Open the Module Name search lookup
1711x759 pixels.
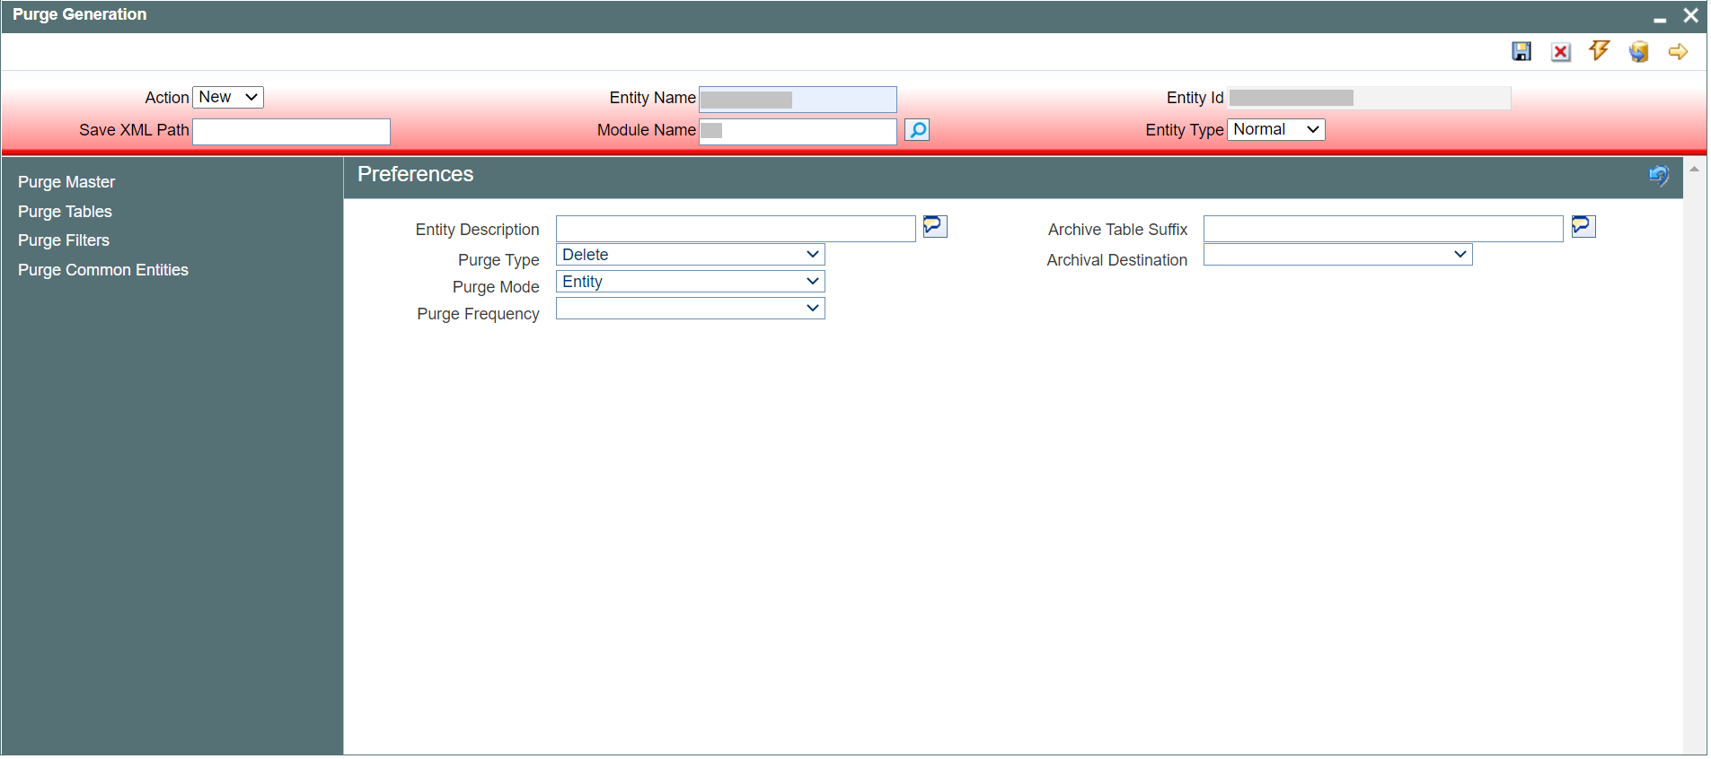click(x=917, y=130)
